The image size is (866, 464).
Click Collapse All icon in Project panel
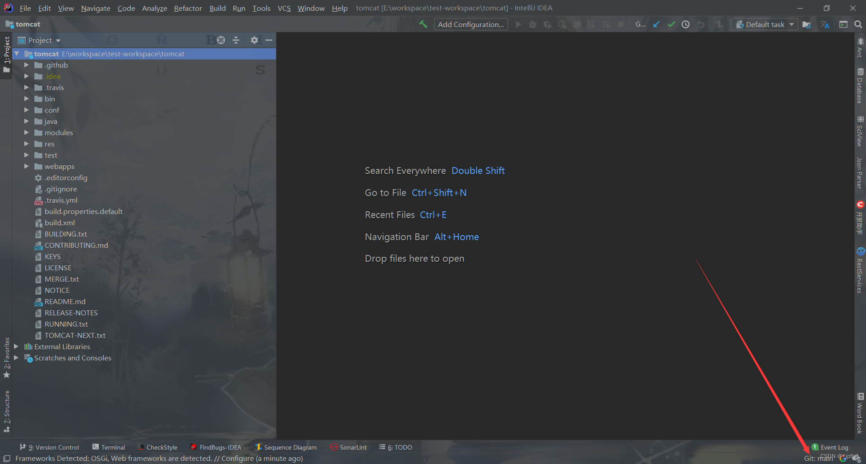click(236, 40)
